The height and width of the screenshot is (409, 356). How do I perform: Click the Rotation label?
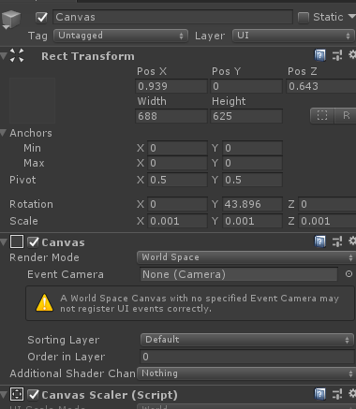[31, 204]
